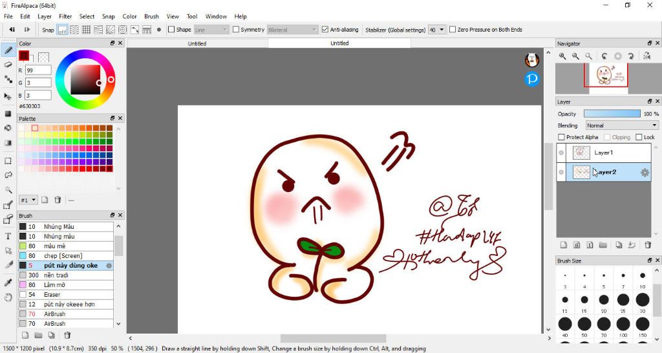Image resolution: width=662 pixels, height=353 pixels.
Task: Zoom out using Navigator zoom-out icon
Action: pos(575,56)
